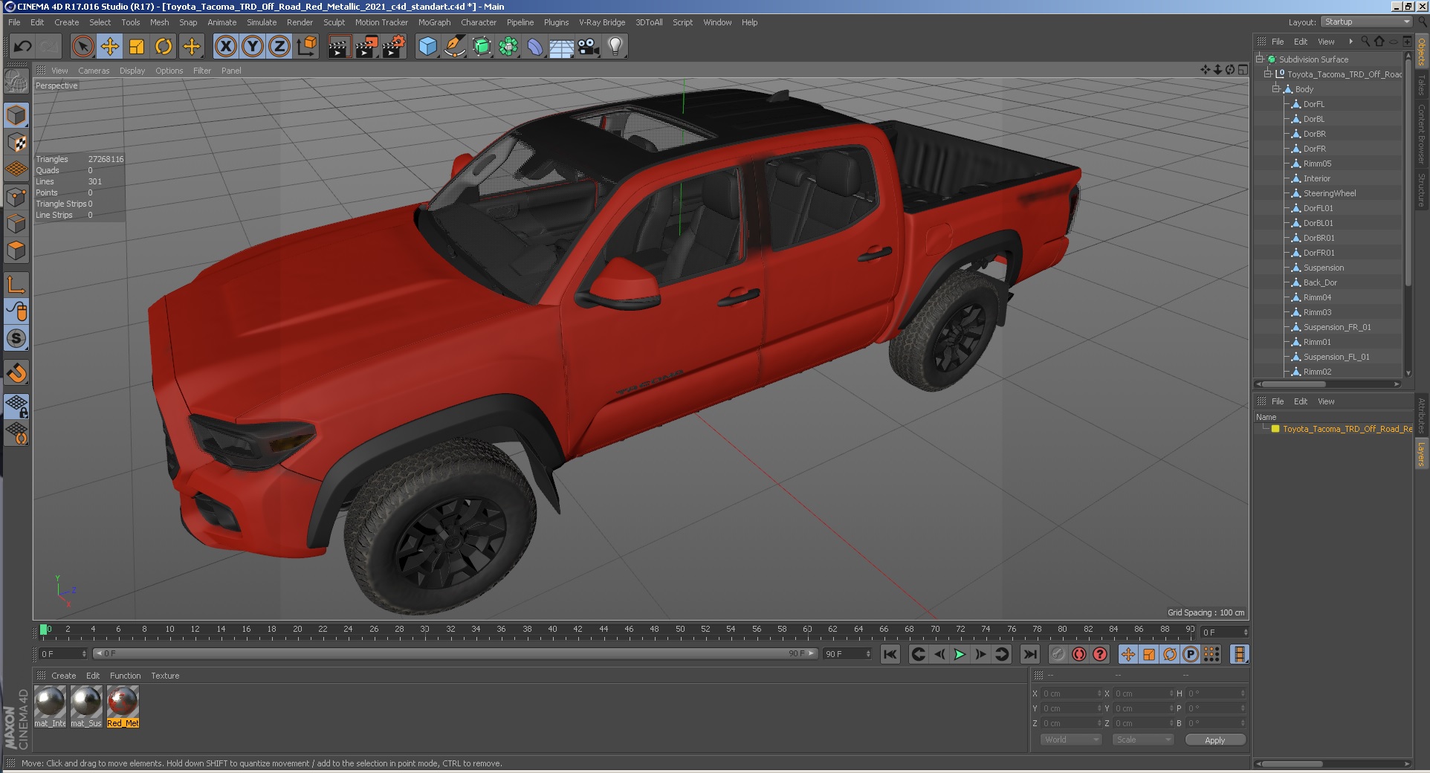This screenshot has height=773, width=1430.
Task: Open the MoGraph Array icon
Action: (x=508, y=47)
